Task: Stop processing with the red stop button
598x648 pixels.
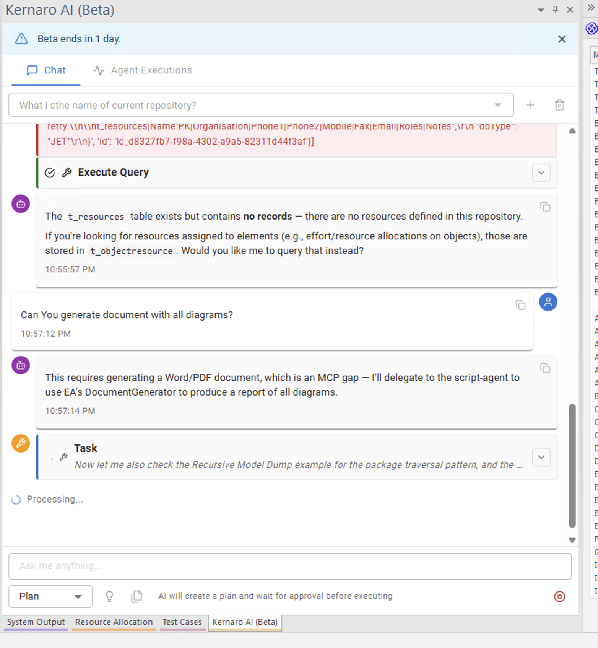Action: point(560,596)
